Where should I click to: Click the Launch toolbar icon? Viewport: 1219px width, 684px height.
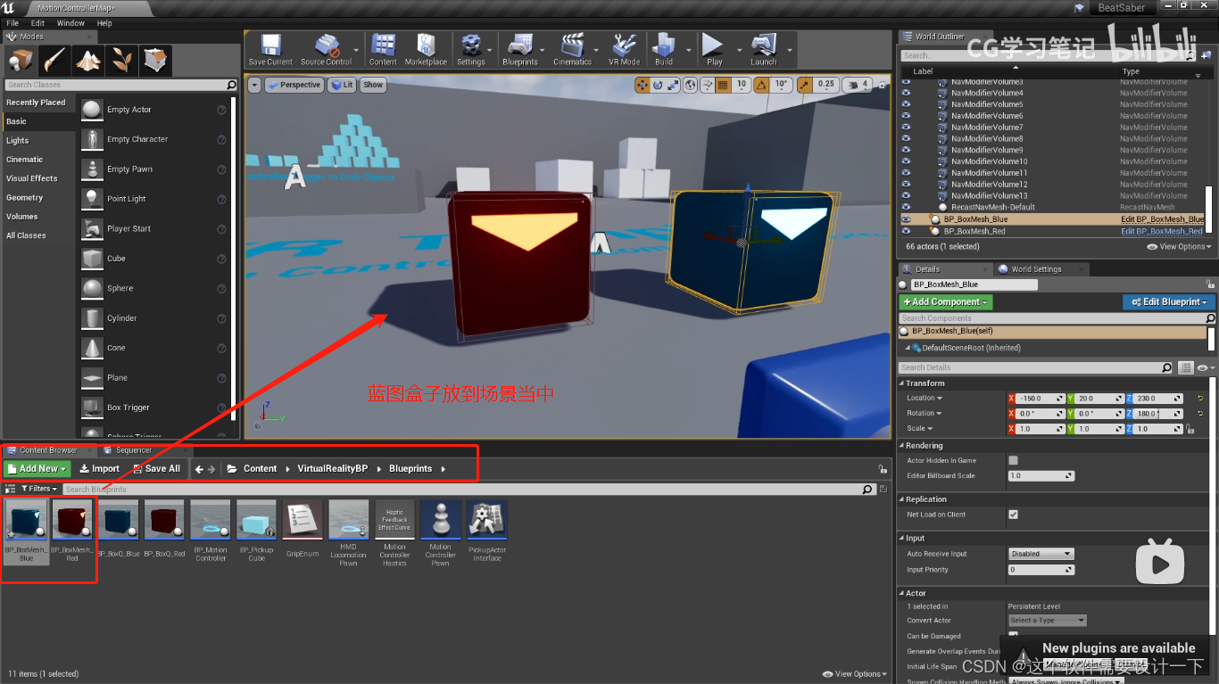click(x=764, y=49)
